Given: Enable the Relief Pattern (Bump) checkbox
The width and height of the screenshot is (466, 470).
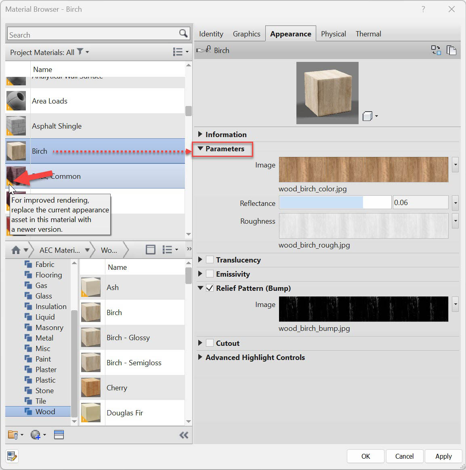Looking at the screenshot, I should (x=209, y=288).
